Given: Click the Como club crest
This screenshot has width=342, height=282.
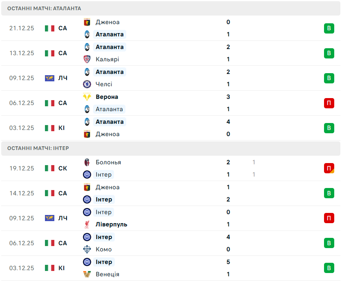Looking at the screenshot, I should point(87,249).
